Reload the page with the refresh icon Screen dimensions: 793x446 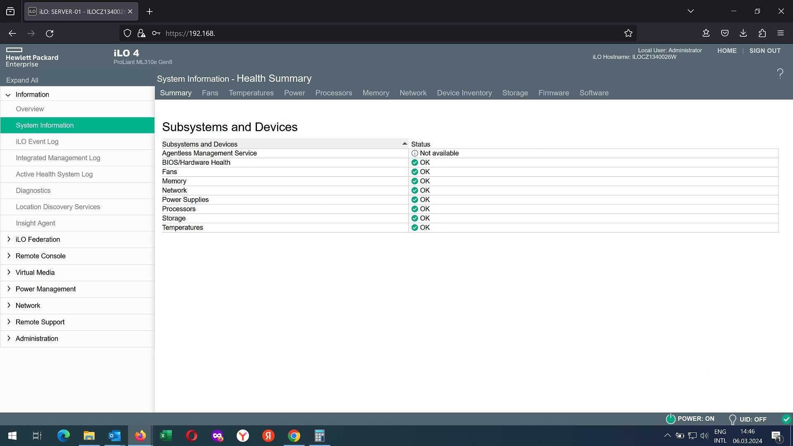[x=50, y=33]
